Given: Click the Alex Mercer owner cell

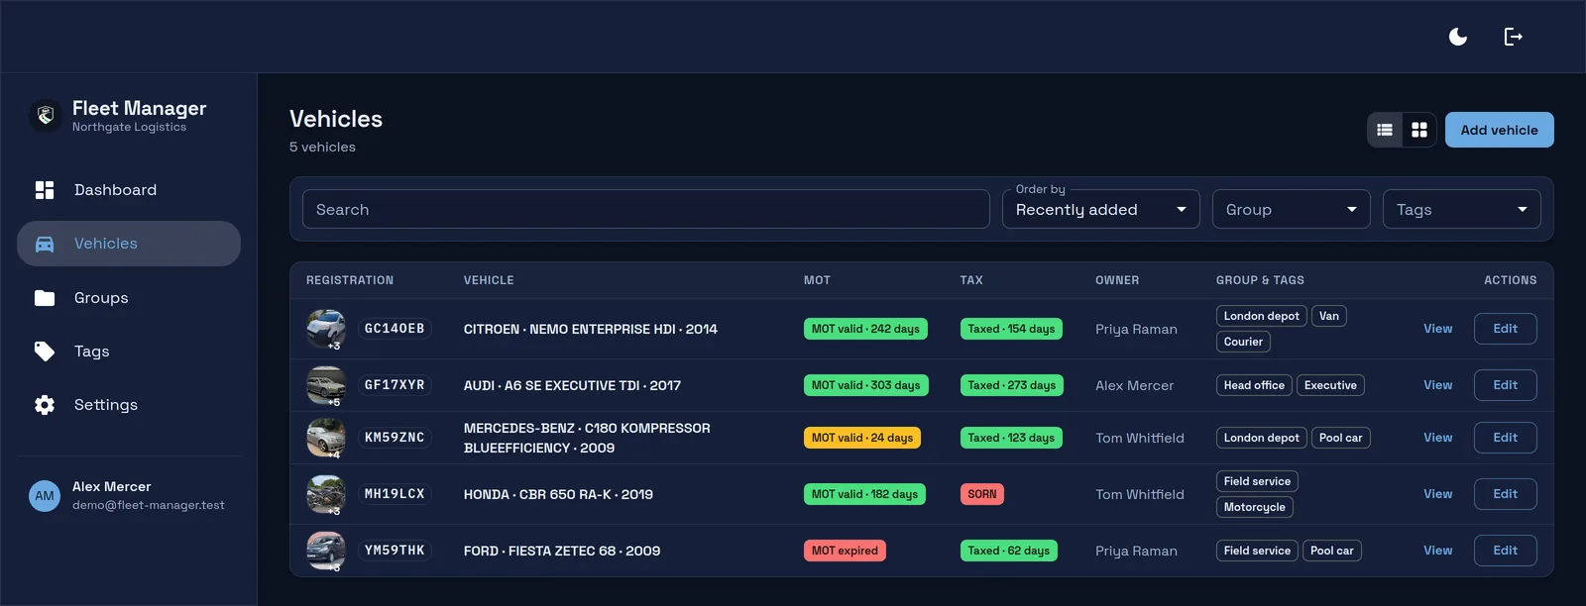Looking at the screenshot, I should click(x=1134, y=385).
